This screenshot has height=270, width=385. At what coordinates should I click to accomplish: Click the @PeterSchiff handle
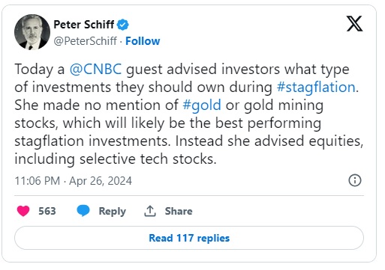[x=86, y=41]
